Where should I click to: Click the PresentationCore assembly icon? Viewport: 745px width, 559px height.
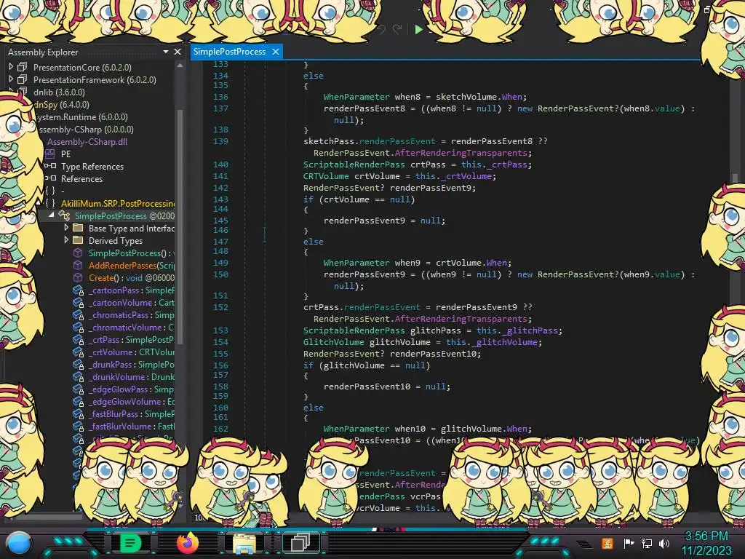(x=23, y=67)
